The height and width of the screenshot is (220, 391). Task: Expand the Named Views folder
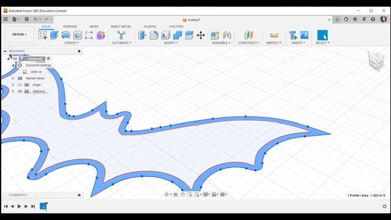tap(13, 78)
